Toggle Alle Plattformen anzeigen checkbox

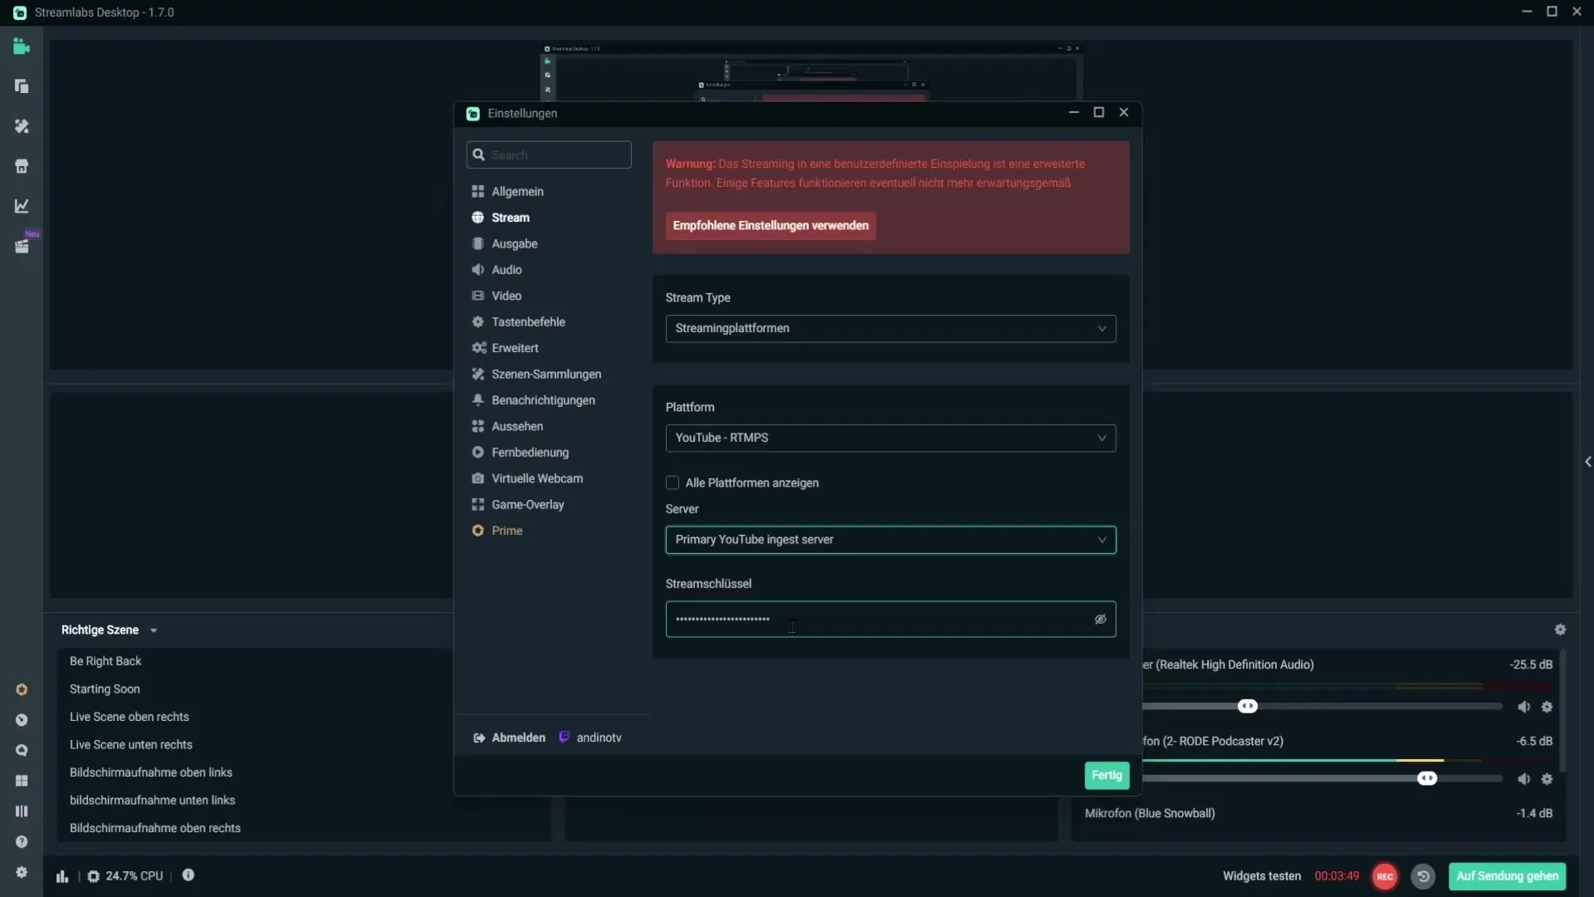coord(672,482)
